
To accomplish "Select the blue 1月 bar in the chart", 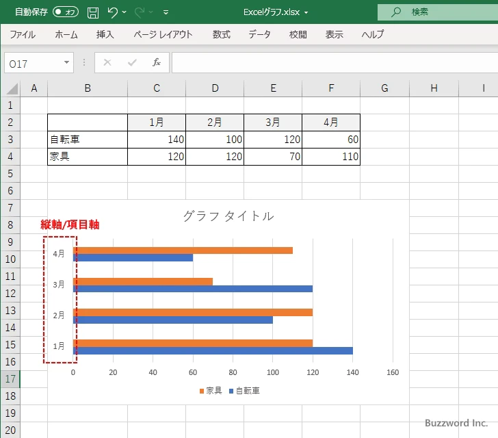I will point(213,350).
